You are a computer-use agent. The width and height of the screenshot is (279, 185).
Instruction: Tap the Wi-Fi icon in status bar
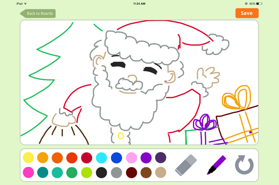[25, 3]
